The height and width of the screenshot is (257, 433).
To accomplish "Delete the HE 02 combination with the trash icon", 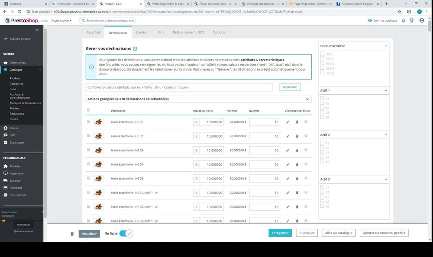I will (x=297, y=136).
